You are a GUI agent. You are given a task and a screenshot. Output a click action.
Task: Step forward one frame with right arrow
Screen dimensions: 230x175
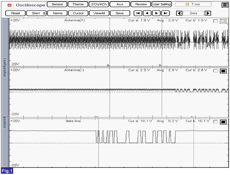(x=156, y=13)
